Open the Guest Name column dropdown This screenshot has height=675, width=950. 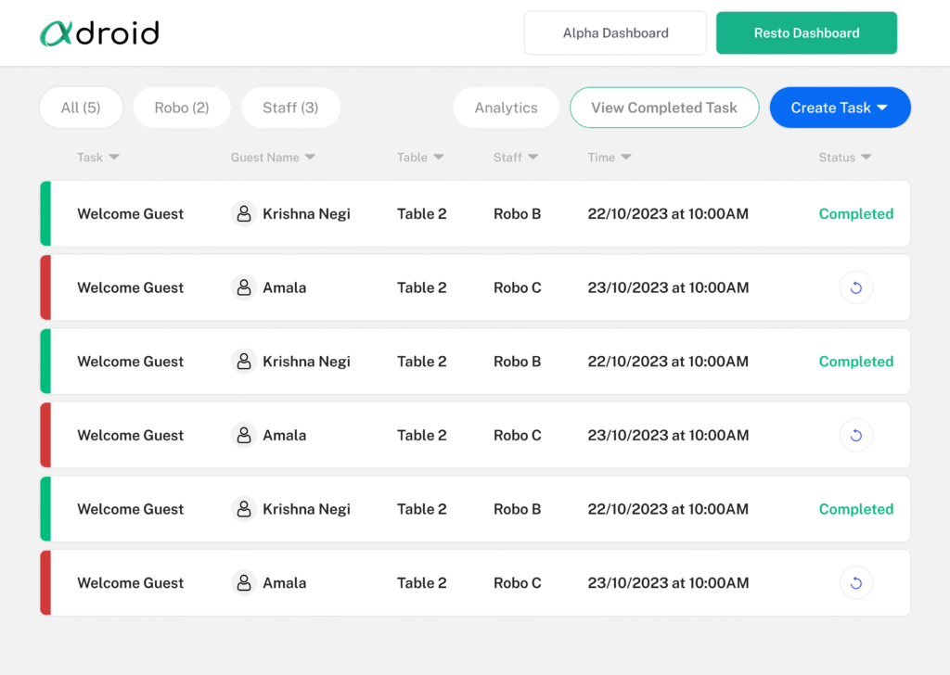(x=310, y=158)
